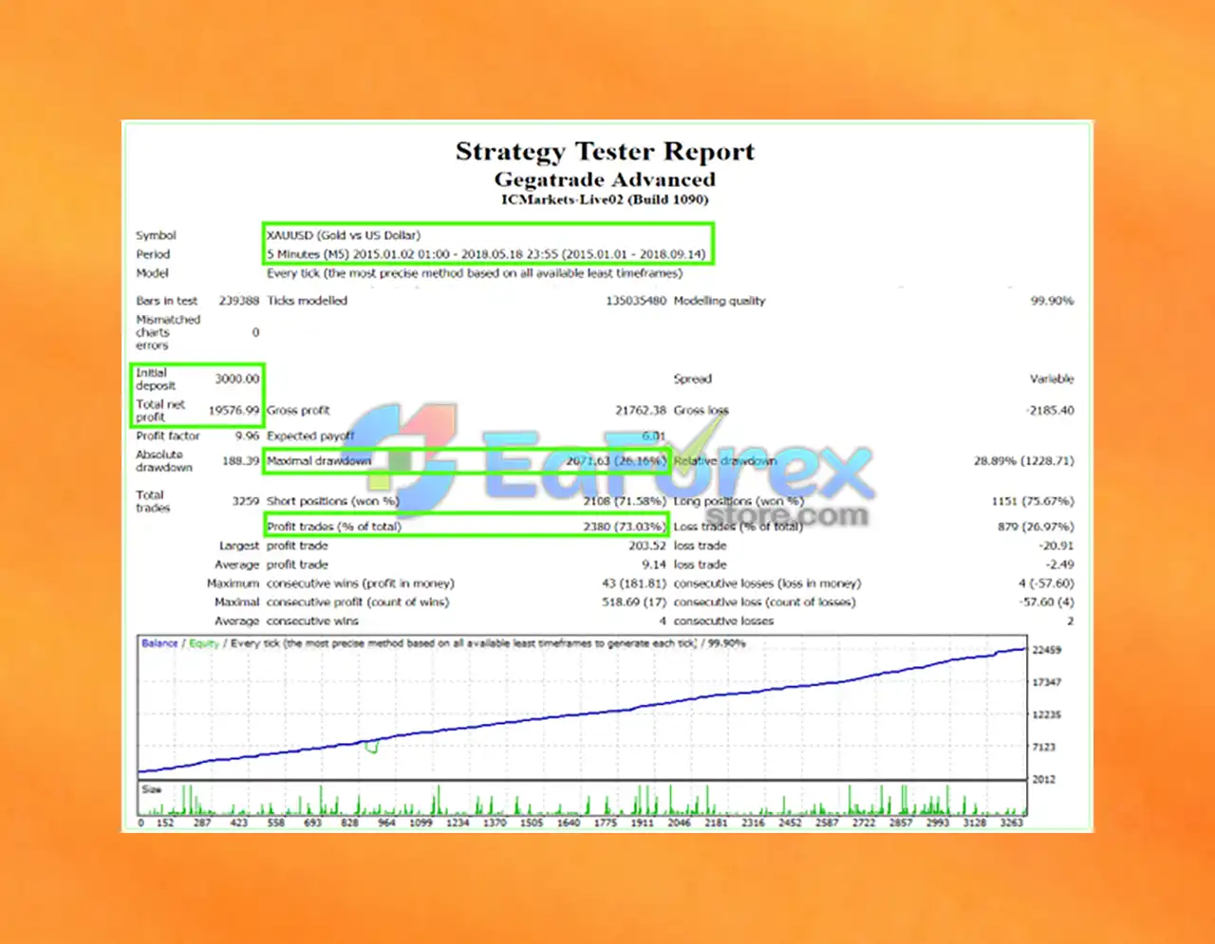This screenshot has width=1215, height=944.
Task: Select the loss trades value 879 (26.97%)
Action: pyautogui.click(x=1036, y=527)
